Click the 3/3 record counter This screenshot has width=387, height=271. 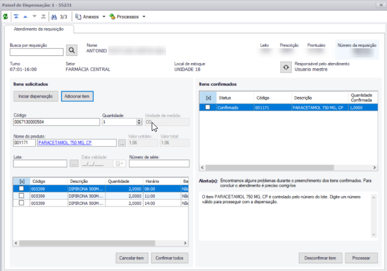(64, 17)
